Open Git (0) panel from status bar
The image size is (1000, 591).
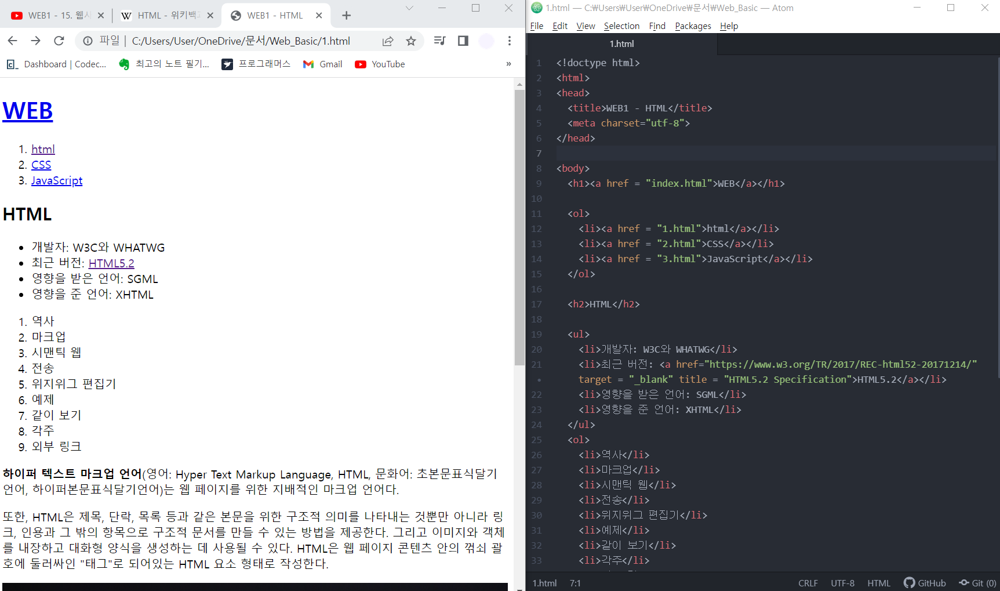pos(977,583)
